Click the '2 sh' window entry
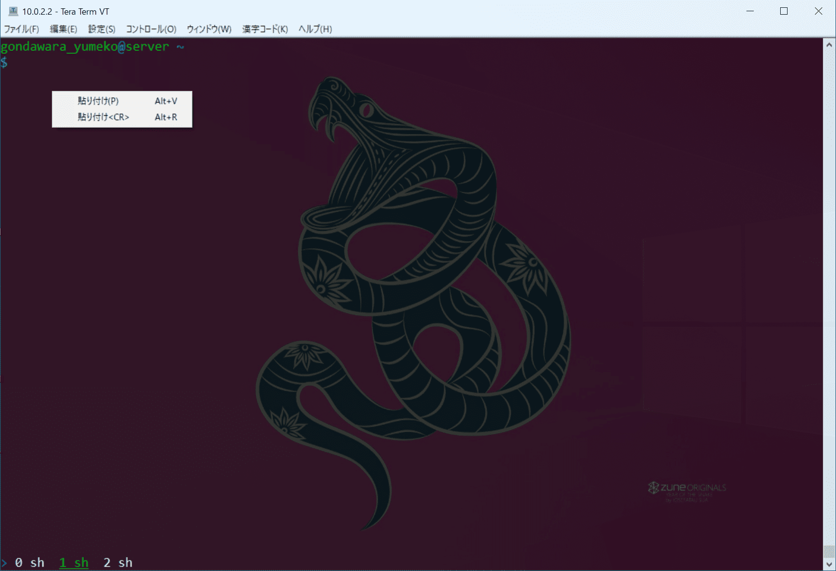 [x=118, y=563]
